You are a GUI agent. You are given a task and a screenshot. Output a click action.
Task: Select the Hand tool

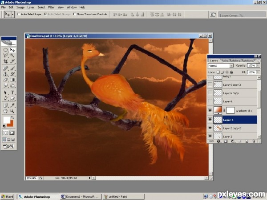click(5, 111)
